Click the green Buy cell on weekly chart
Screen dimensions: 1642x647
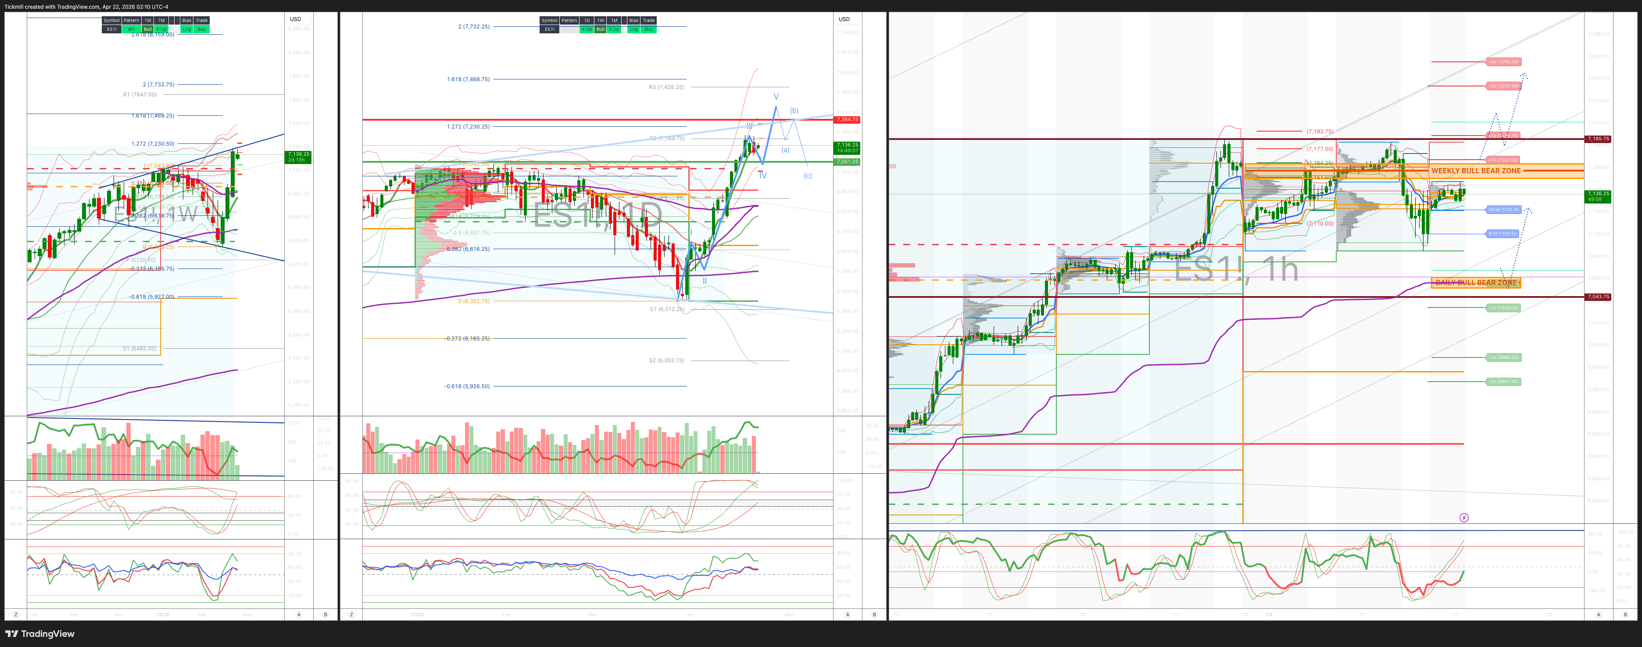[x=201, y=29]
